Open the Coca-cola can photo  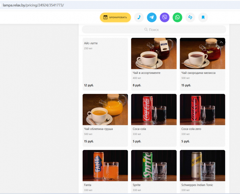click(x=154, y=110)
